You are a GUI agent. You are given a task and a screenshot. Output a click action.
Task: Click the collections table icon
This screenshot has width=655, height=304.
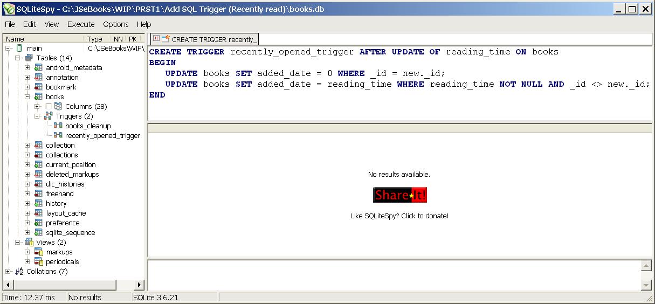(39, 155)
